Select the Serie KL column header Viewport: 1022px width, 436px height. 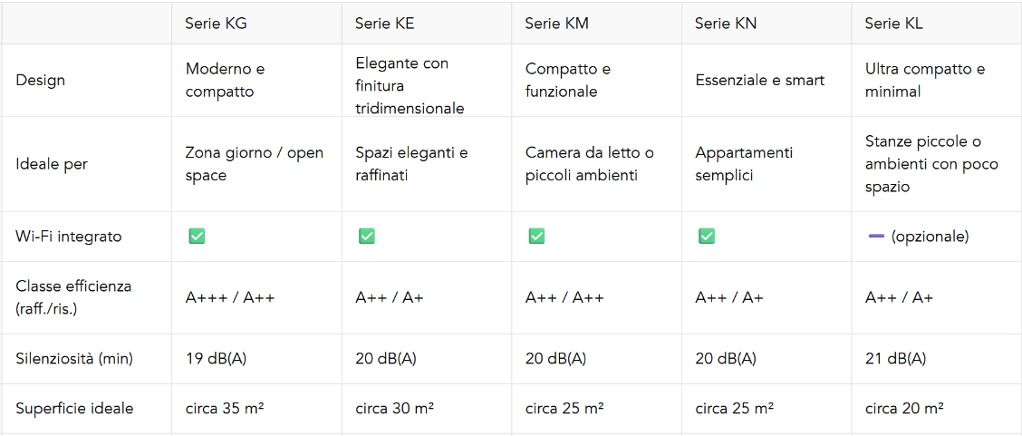(x=937, y=24)
